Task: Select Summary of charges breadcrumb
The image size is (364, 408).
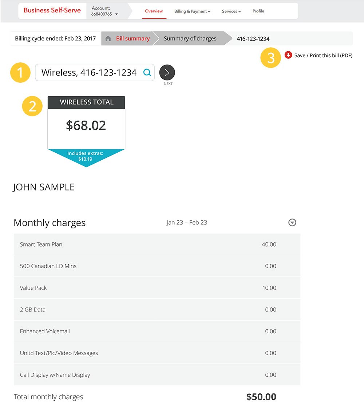Action: tap(190, 39)
